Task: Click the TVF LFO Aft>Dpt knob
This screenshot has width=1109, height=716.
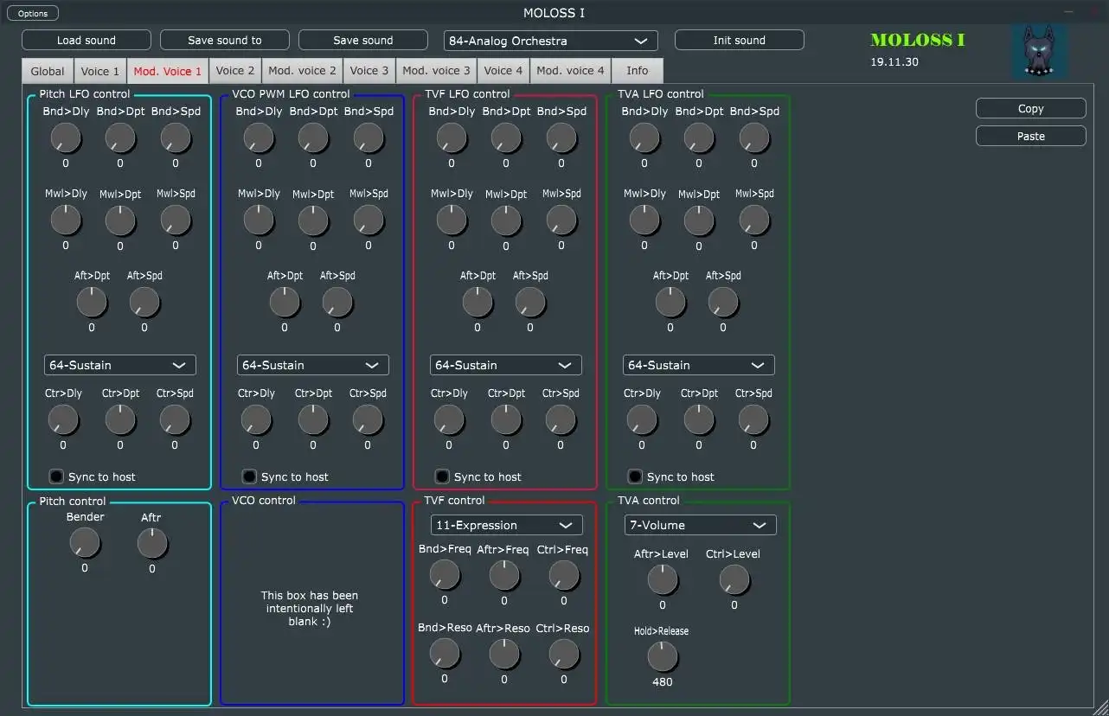Action: (x=478, y=302)
